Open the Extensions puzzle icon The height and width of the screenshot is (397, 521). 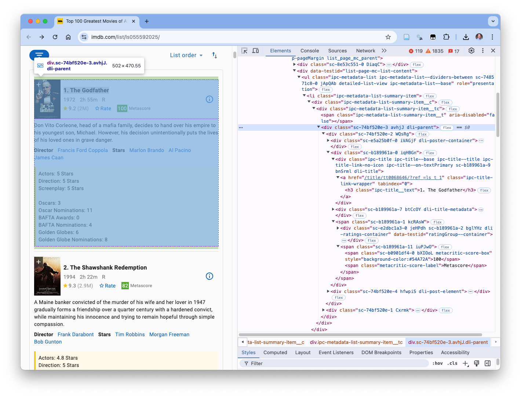[446, 37]
